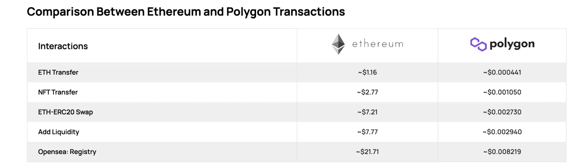Click the ~$0.000441 Polygon cost cell
The image size is (584, 164).
tap(502, 72)
